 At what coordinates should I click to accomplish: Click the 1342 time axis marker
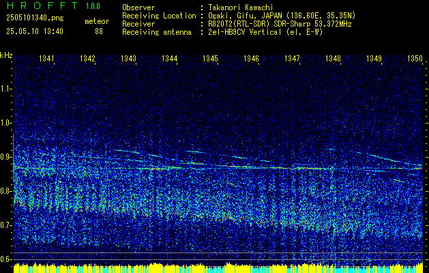click(87, 58)
